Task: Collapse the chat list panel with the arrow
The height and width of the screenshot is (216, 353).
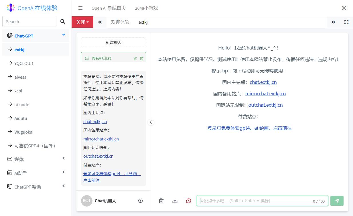Action: [151, 122]
